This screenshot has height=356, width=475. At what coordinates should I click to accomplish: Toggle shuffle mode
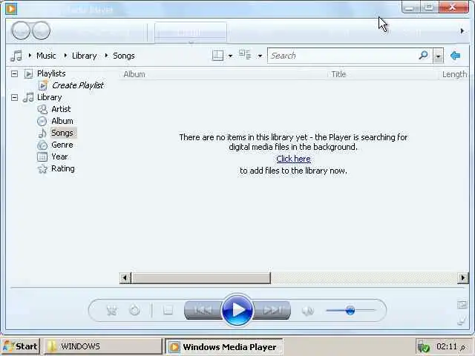click(x=112, y=310)
